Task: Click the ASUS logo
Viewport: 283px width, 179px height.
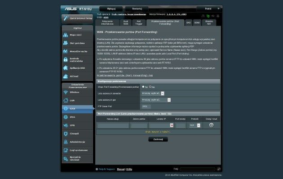Action: coord(71,9)
